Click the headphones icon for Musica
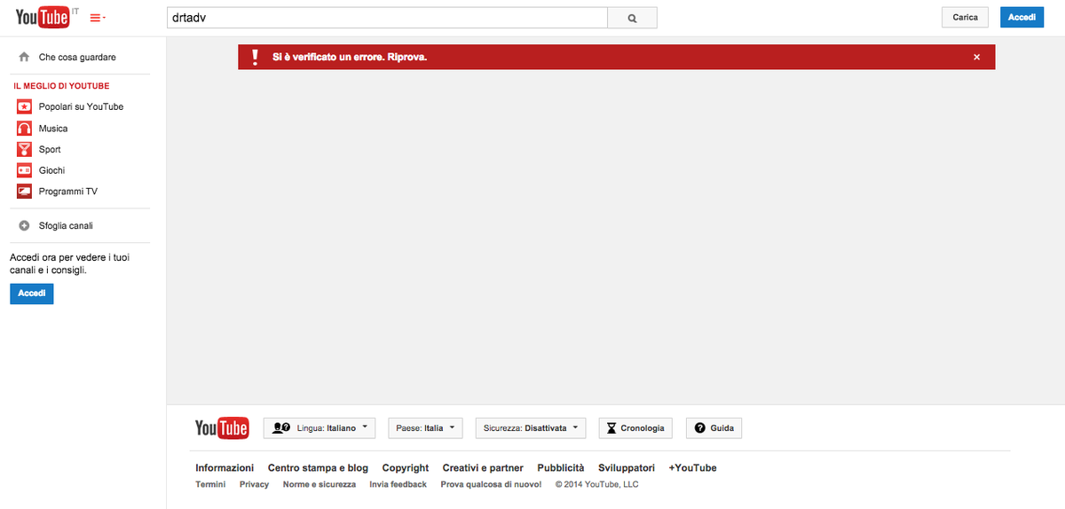This screenshot has width=1065, height=509. 24,128
